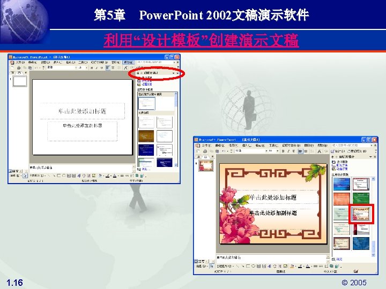Click Paste icon in blank-slide window toolbar
This screenshot has height=289, width=386.
pos(30,68)
